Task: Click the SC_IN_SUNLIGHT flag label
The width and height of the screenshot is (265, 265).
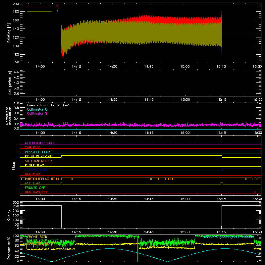Action: coord(38,156)
